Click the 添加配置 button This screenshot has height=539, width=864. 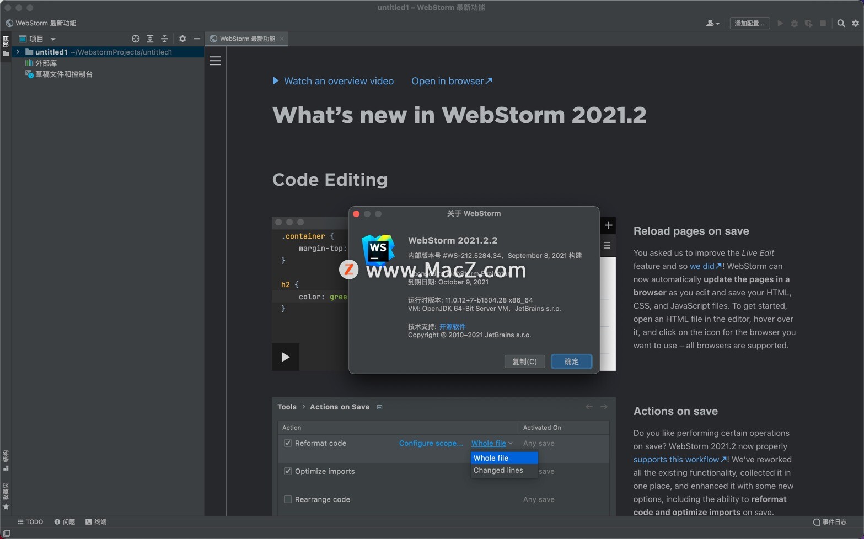click(x=750, y=23)
